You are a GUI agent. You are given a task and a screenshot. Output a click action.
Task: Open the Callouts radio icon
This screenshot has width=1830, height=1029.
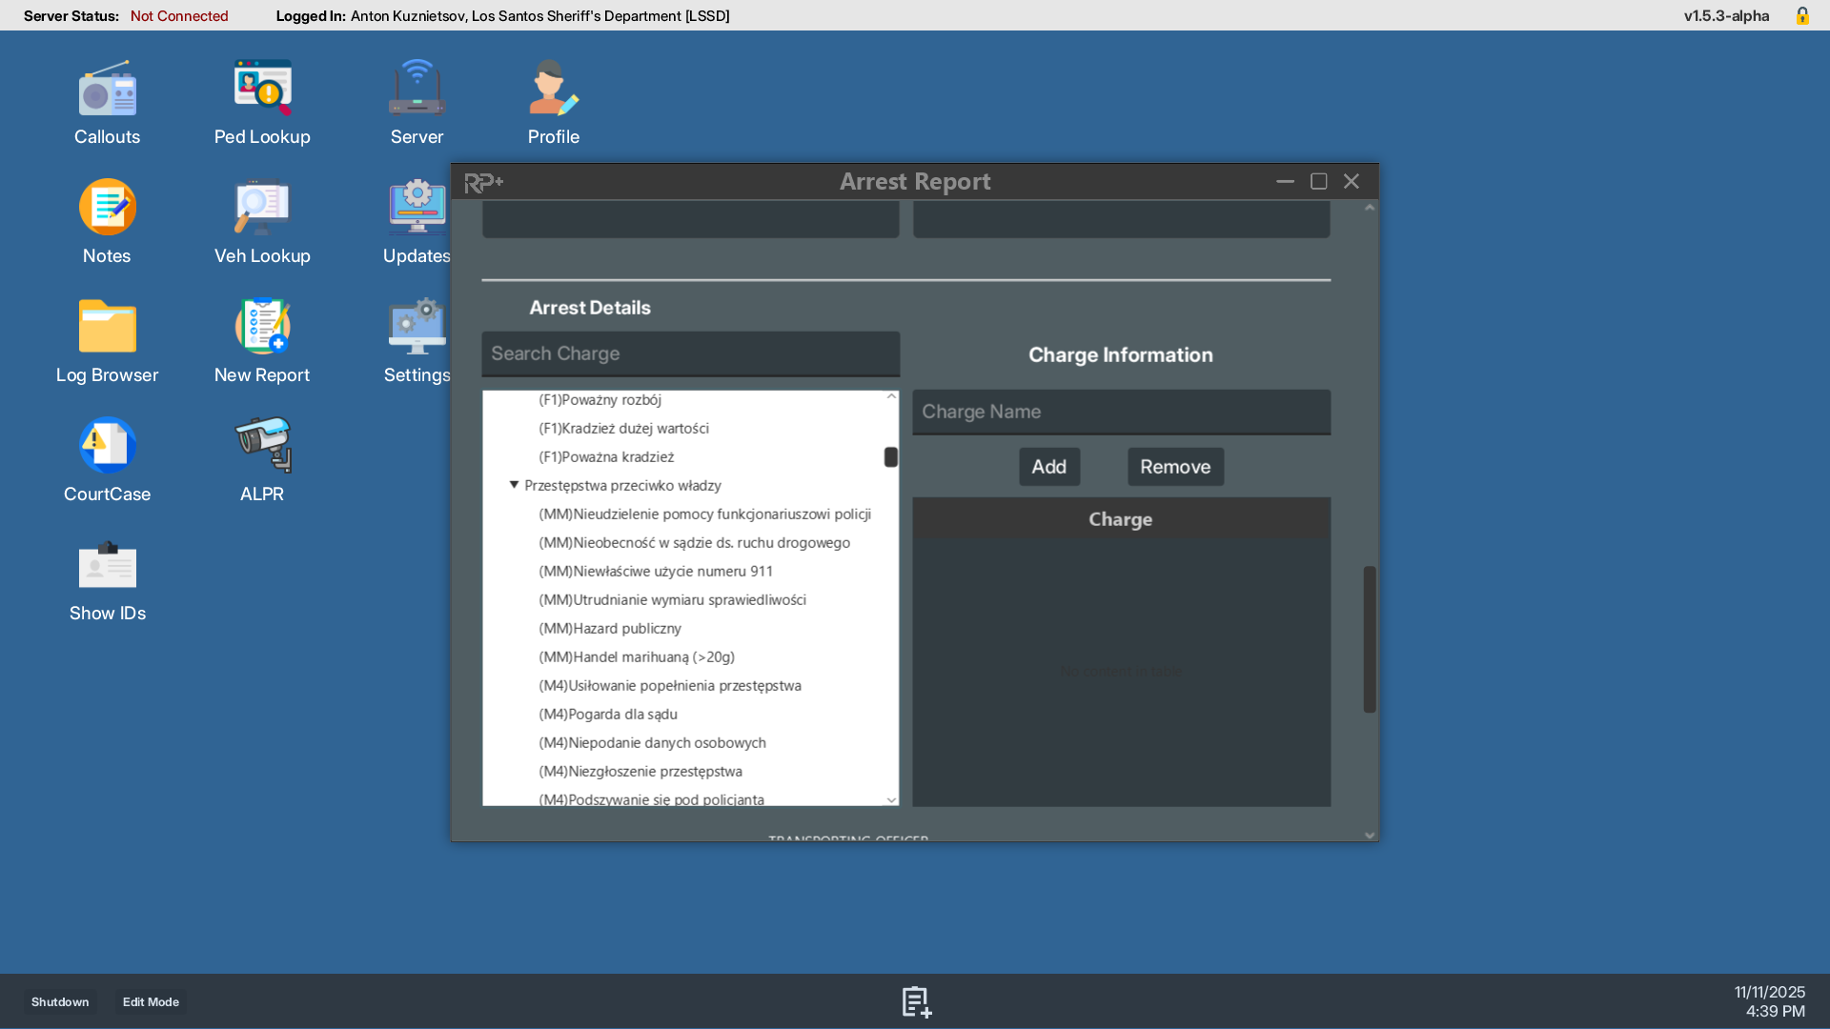tap(107, 91)
